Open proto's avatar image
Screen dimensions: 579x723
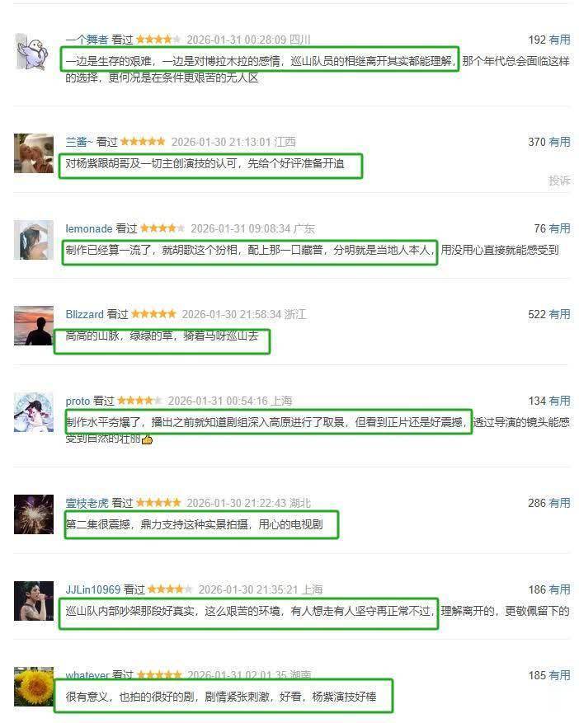click(34, 412)
